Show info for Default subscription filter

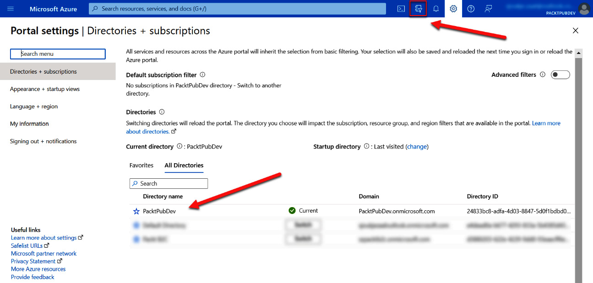tap(202, 75)
